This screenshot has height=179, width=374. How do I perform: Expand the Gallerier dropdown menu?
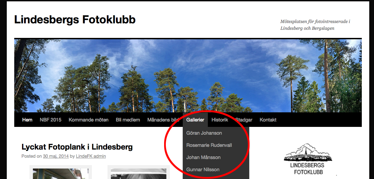tap(195, 120)
